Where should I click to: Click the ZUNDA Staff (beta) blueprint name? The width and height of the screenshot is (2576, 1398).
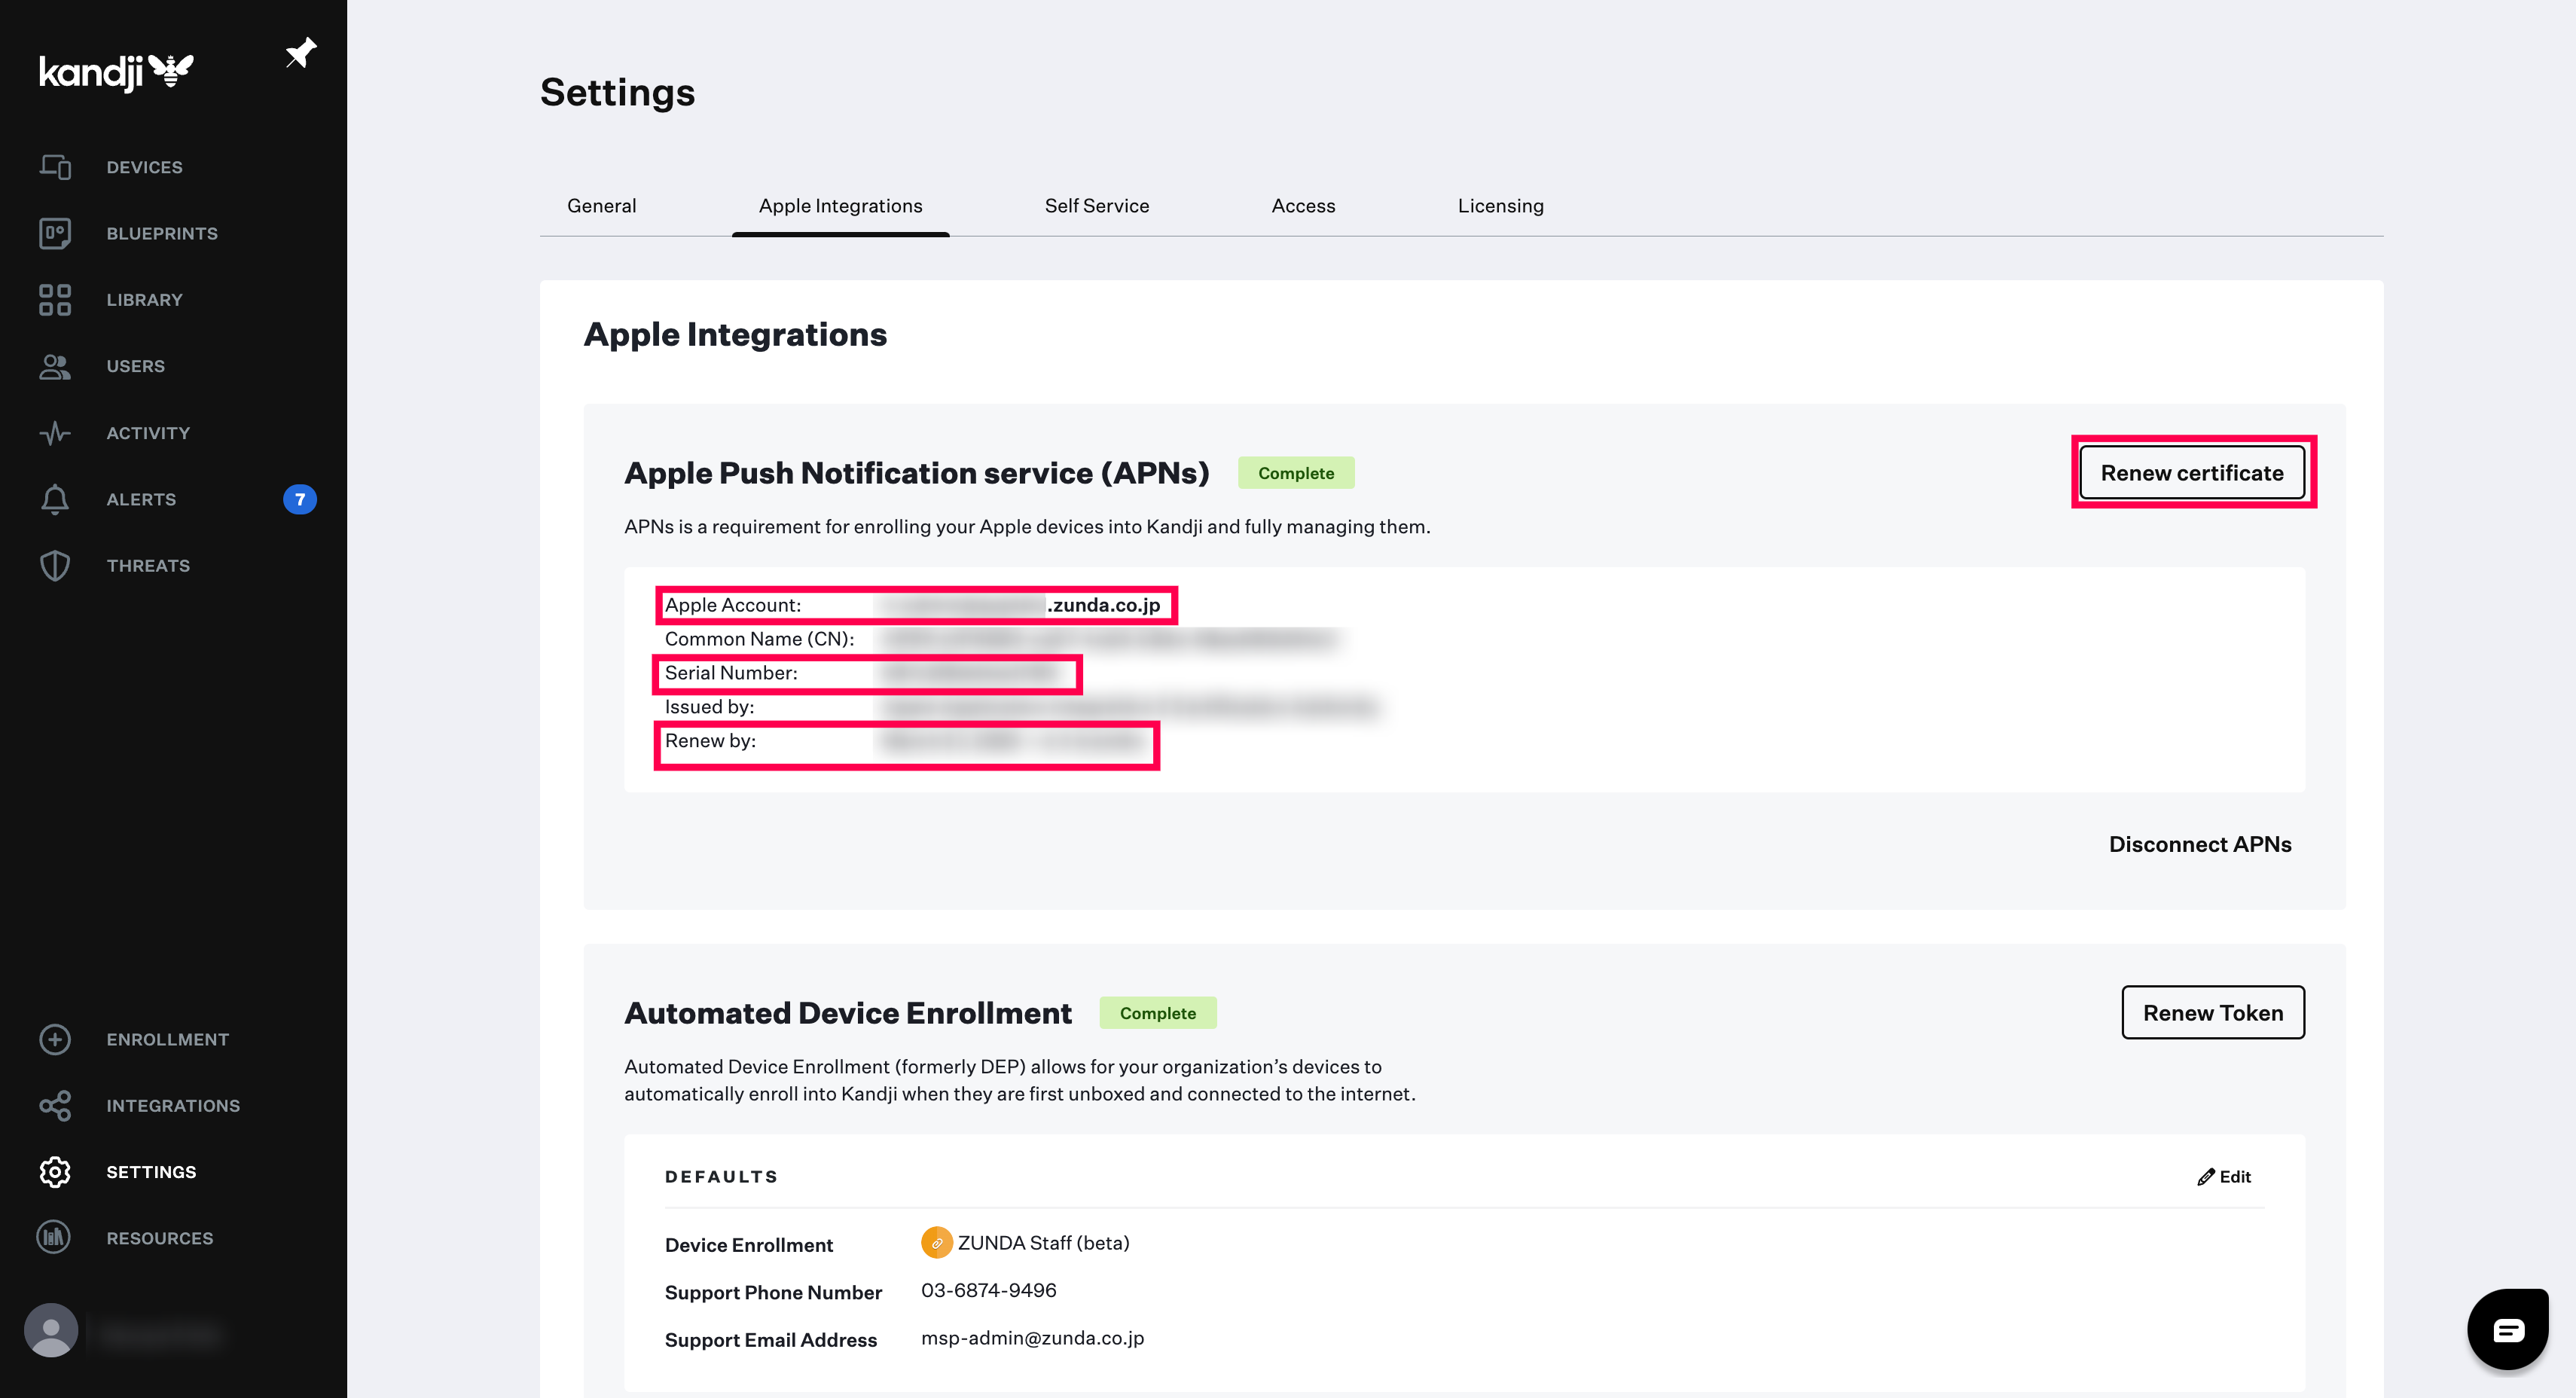coord(1043,1243)
